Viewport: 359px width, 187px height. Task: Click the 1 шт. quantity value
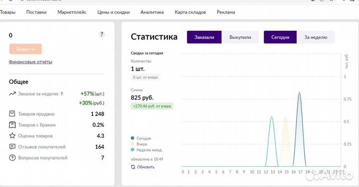click(x=138, y=69)
